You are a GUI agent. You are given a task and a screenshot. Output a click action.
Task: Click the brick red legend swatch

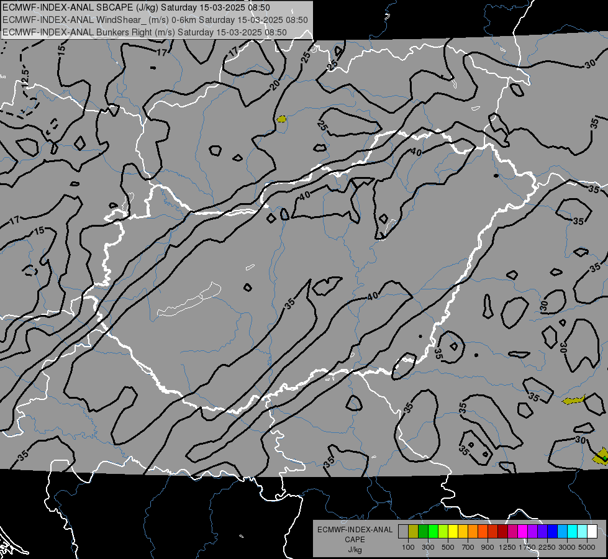coord(493,532)
